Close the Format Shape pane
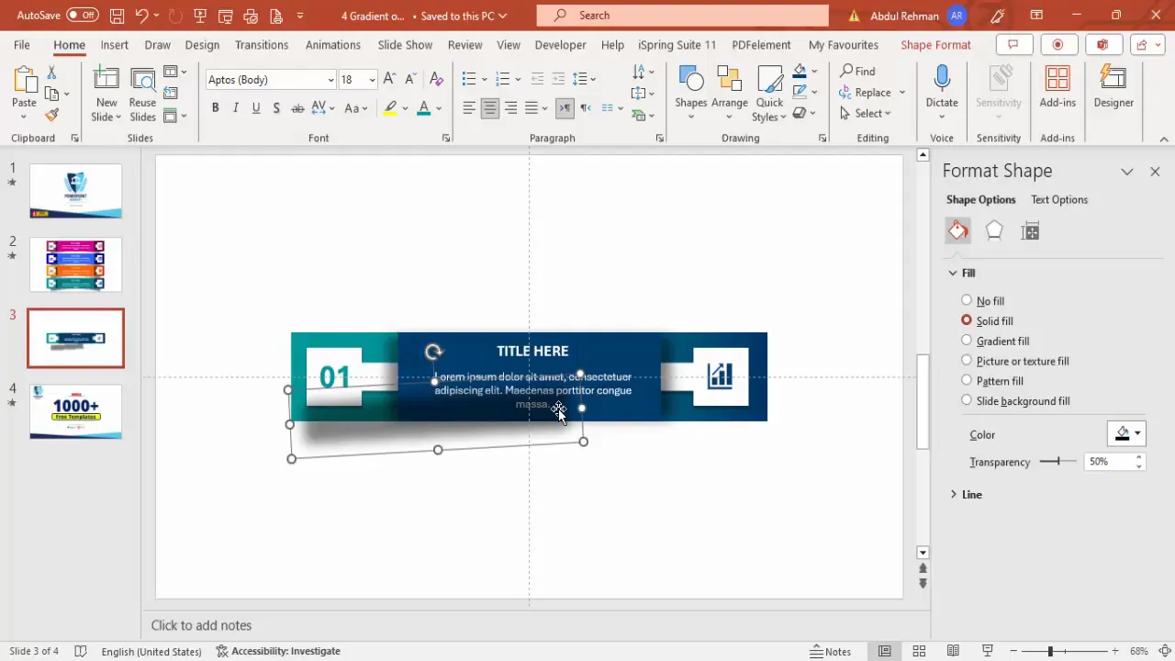This screenshot has height=661, width=1175. point(1155,172)
